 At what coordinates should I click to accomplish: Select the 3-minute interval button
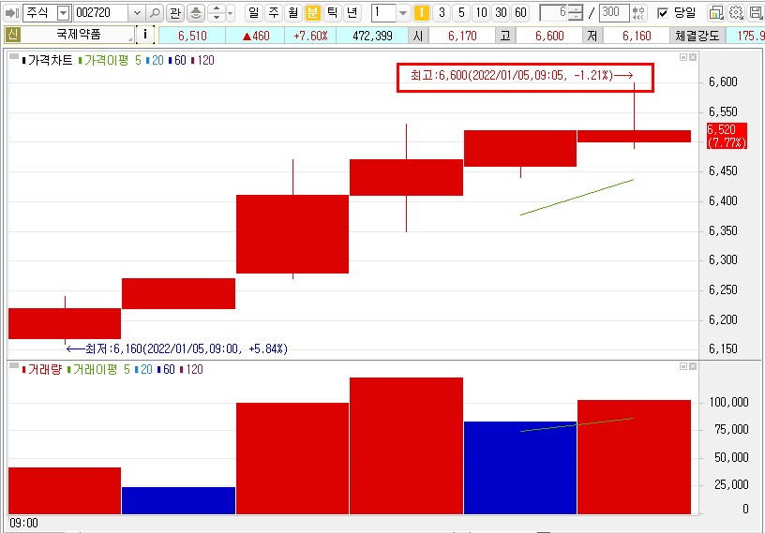tap(442, 13)
